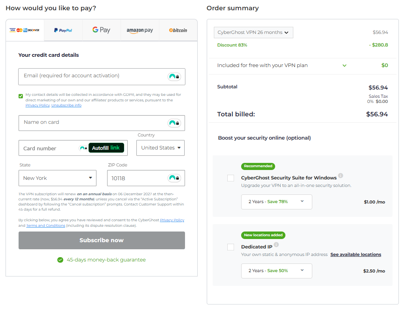This screenshot has height=310, width=404.
Task: Click the $1.00 /mo price
Action: tap(374, 202)
